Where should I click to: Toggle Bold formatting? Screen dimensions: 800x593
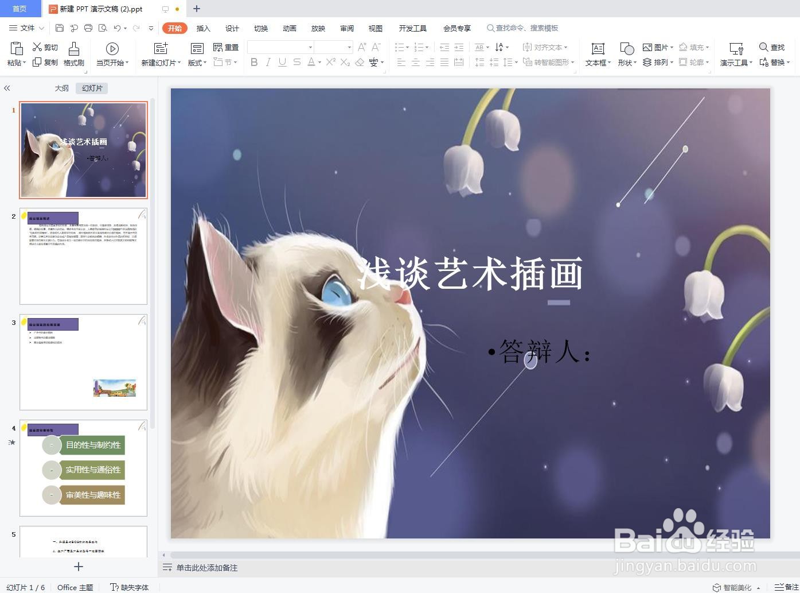pyautogui.click(x=254, y=62)
